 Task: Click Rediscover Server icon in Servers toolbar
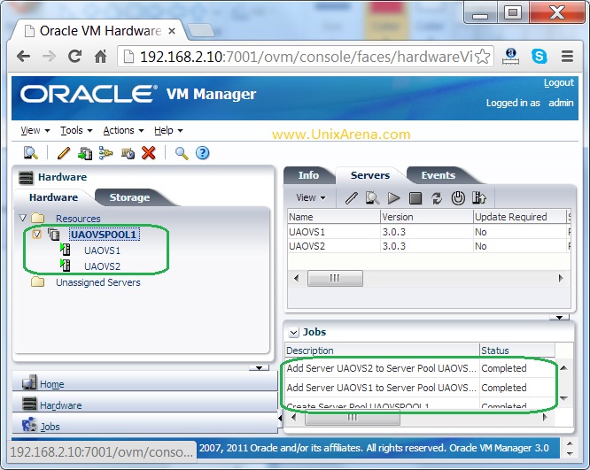click(372, 197)
